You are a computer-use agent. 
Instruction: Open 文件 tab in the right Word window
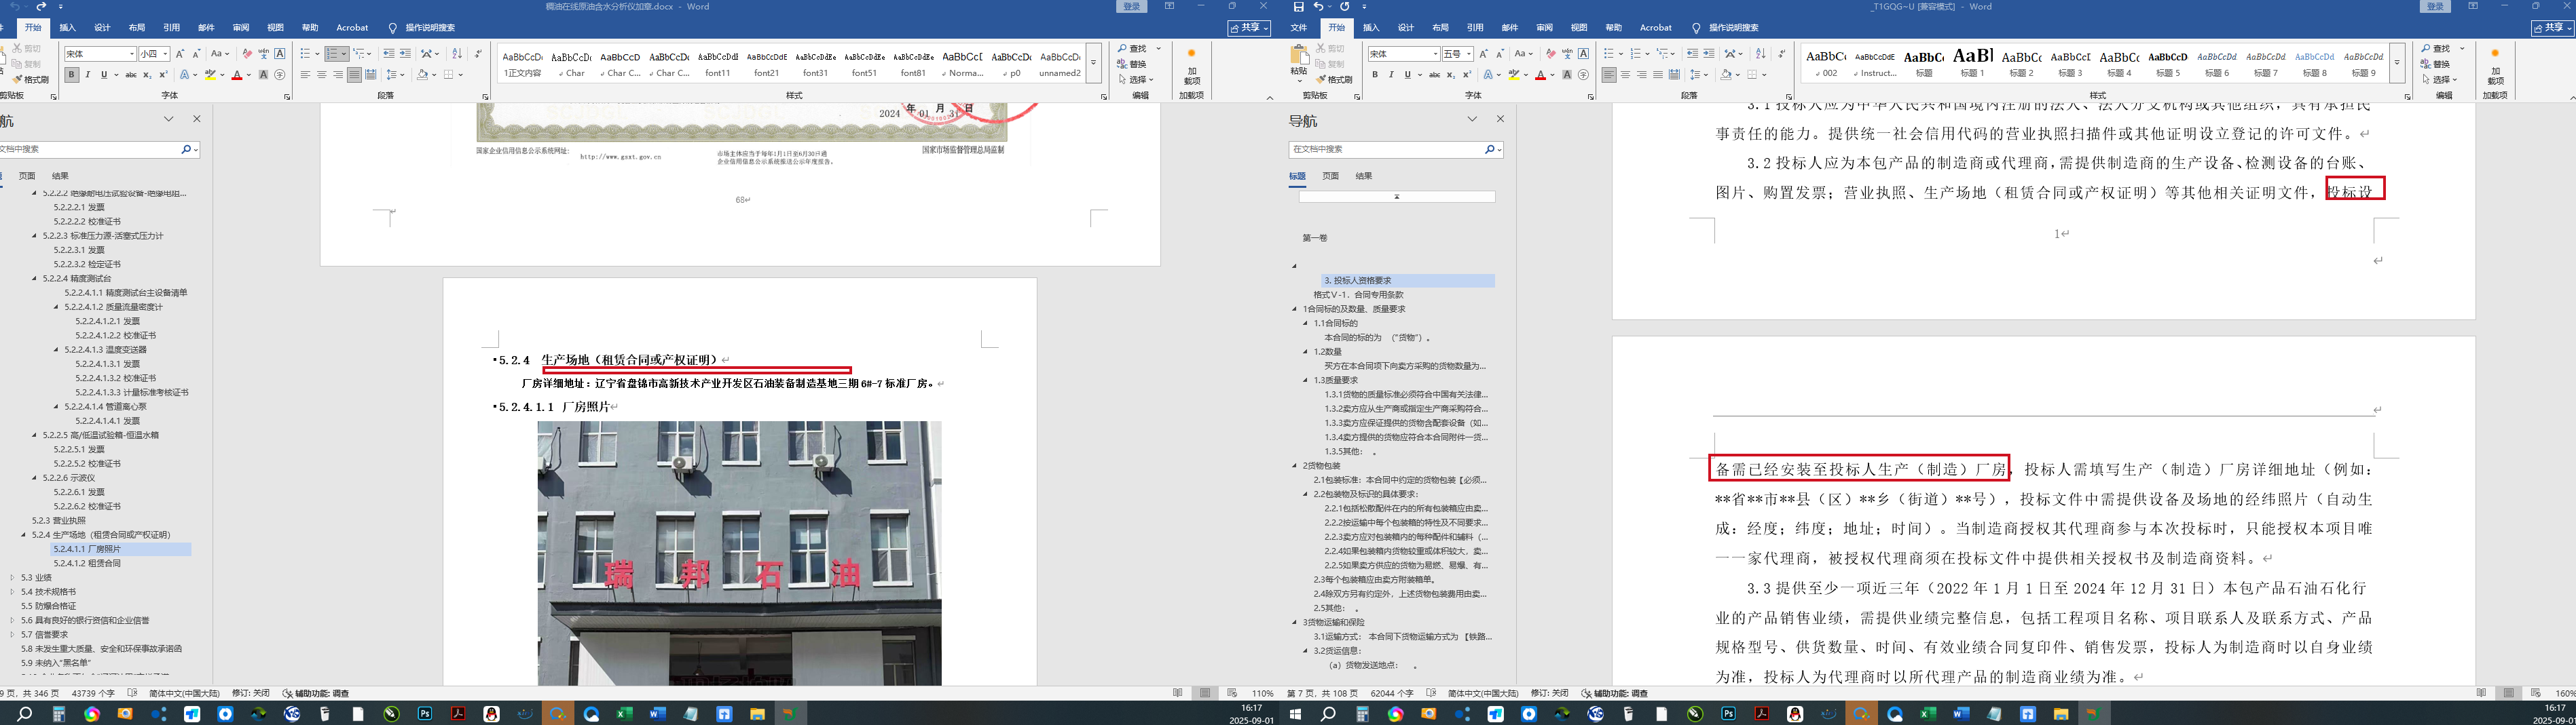coord(1299,28)
